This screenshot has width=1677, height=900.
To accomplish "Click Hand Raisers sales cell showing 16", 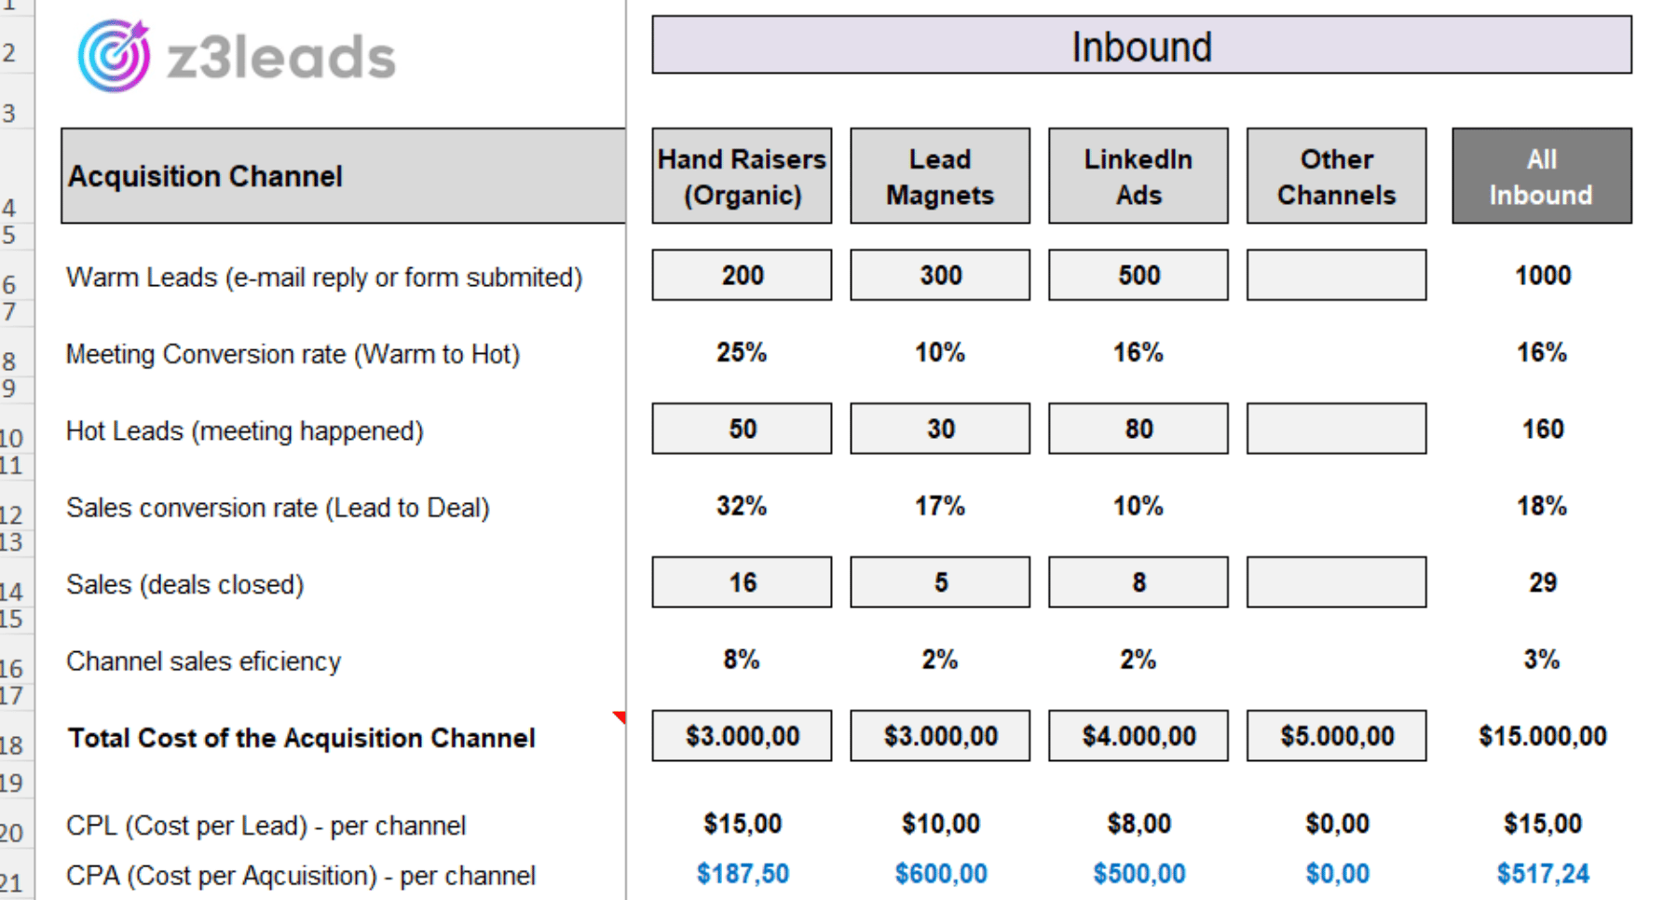I will tap(742, 582).
